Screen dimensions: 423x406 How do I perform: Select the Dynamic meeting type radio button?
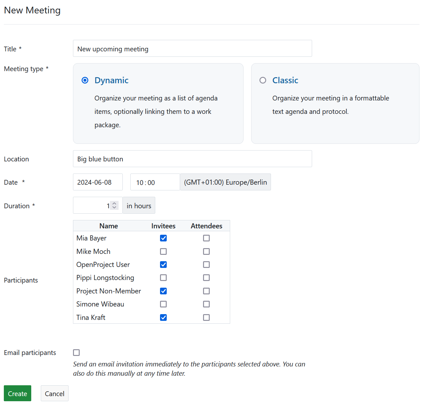pos(85,80)
